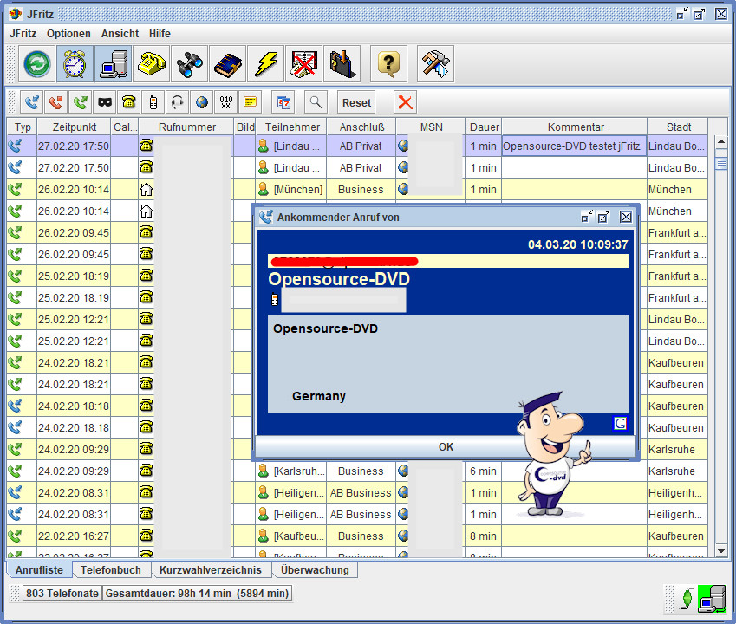
Task: Open reverse lookup with the binoculars icon
Action: point(191,64)
